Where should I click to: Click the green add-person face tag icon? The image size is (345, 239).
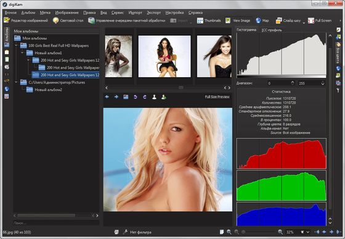[164, 97]
